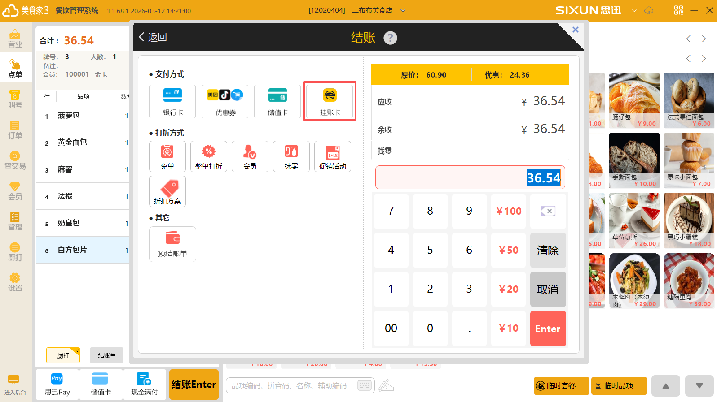Switch to 点单 ordering tab in sidebar

[15, 68]
